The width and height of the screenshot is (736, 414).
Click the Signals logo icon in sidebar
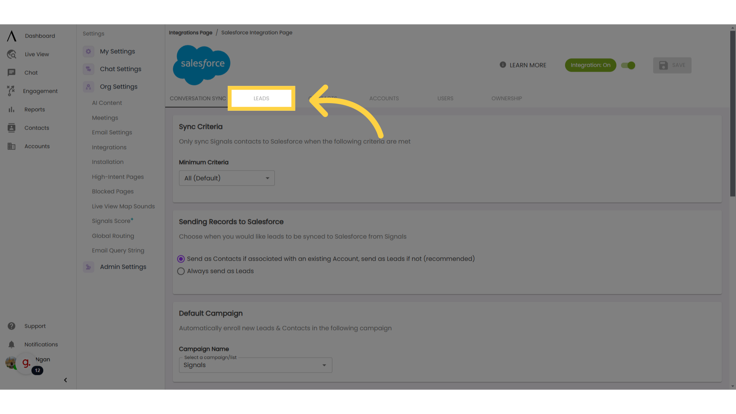11,36
